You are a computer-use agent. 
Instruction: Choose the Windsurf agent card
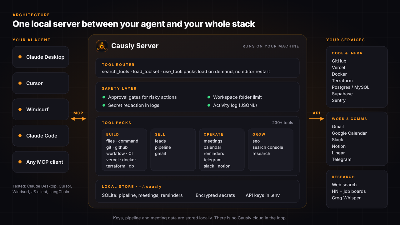pyautogui.click(x=41, y=109)
